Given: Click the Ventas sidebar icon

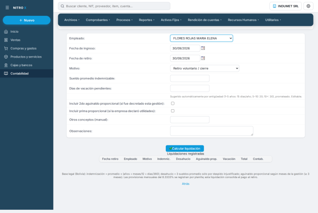Looking at the screenshot, I should [6, 40].
